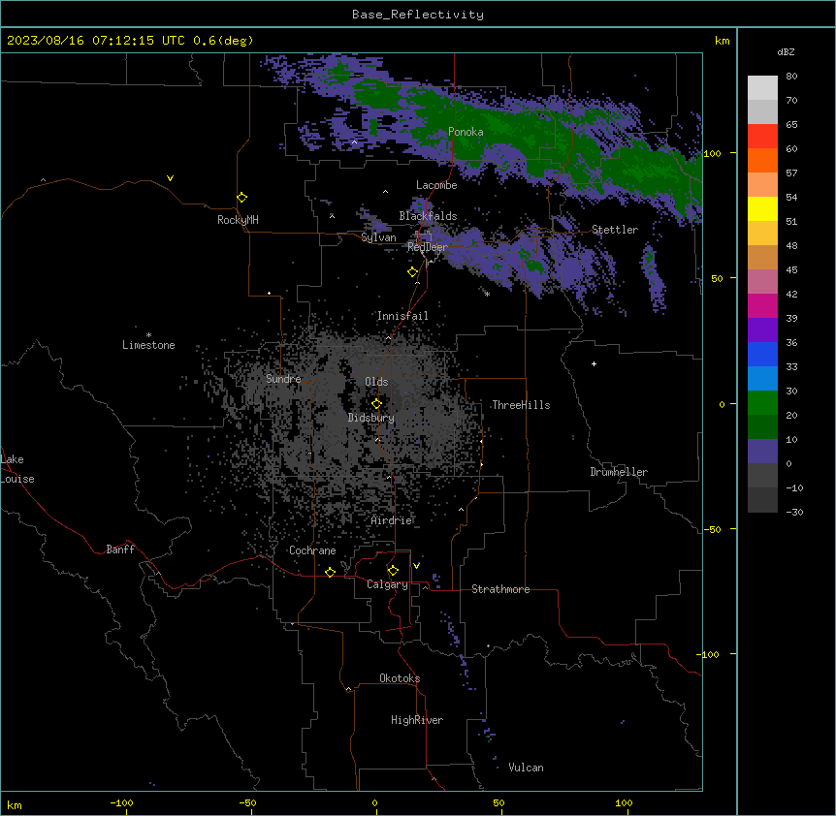Viewport: 836px width, 816px height.
Task: Click yellow V marker northwest of RockyMH
Action: coord(170,178)
